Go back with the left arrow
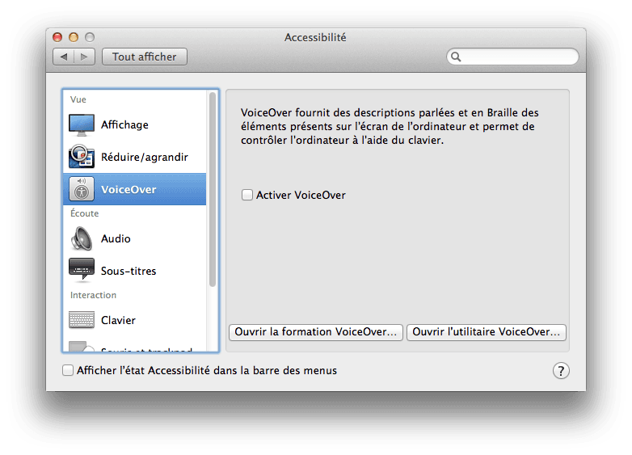632x455 pixels. (x=64, y=57)
